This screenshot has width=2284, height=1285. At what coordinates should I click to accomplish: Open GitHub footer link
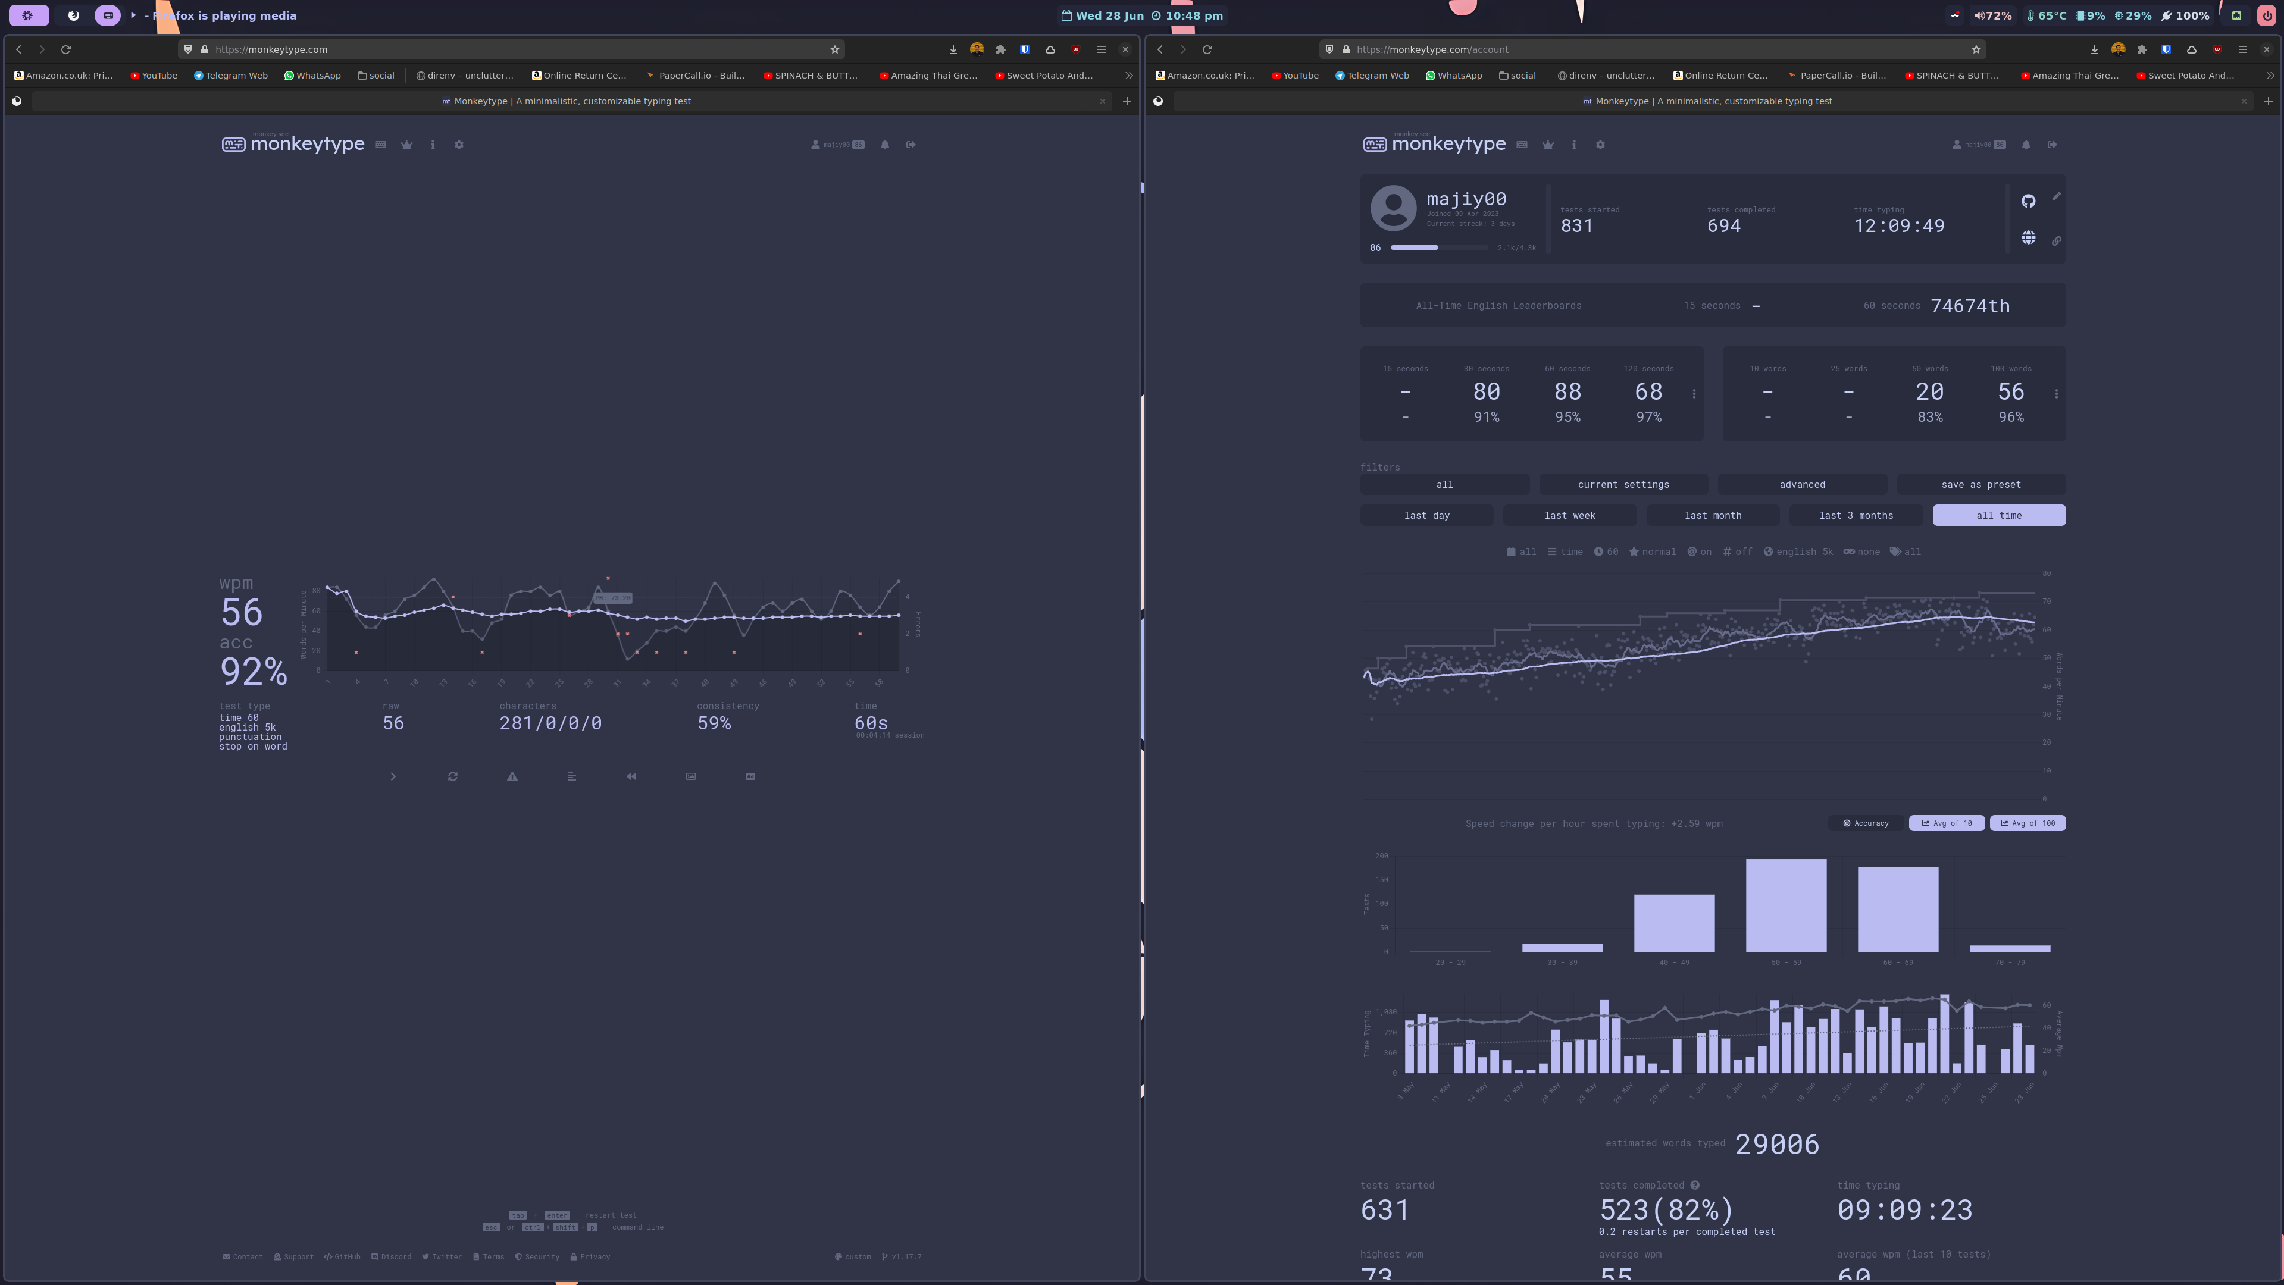tap(342, 1256)
